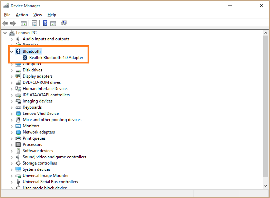Click the Properties toolbar icon
Viewport: 270px width, 198px height.
pos(34,23)
